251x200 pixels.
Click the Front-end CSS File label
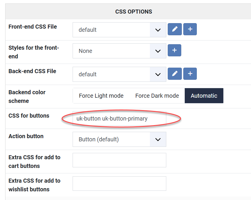pyautogui.click(x=33, y=27)
